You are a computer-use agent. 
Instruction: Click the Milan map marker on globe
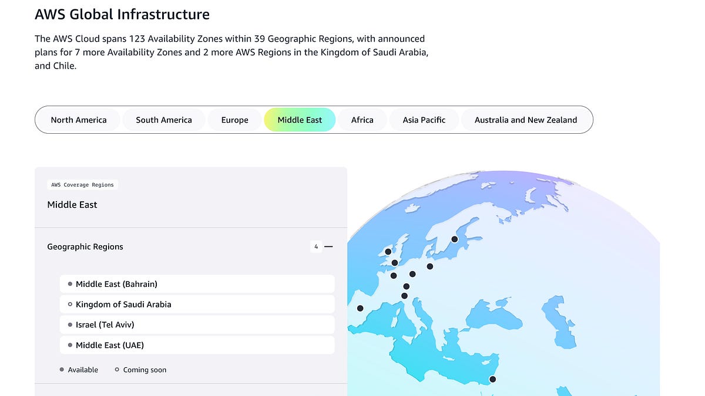[x=405, y=296]
